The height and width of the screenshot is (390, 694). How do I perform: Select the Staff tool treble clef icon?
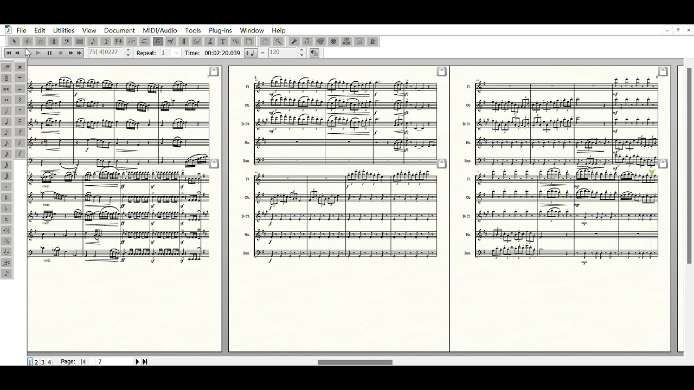pyautogui.click(x=28, y=41)
